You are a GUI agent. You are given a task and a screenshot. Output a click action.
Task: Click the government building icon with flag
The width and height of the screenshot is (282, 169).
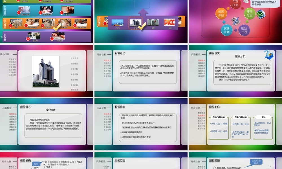153,21
